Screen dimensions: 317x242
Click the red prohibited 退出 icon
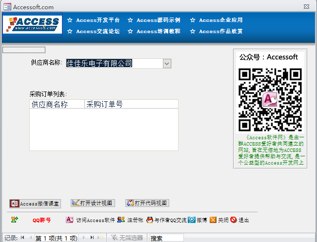[234, 220]
